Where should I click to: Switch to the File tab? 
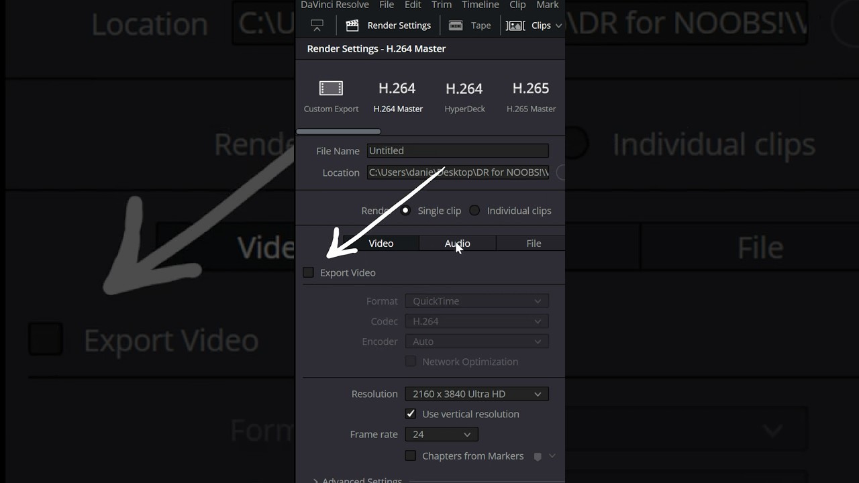coord(534,244)
